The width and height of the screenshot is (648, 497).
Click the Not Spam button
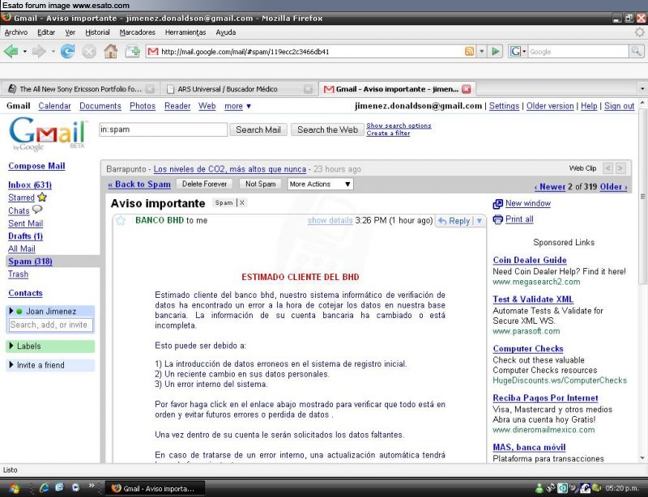[x=260, y=185]
